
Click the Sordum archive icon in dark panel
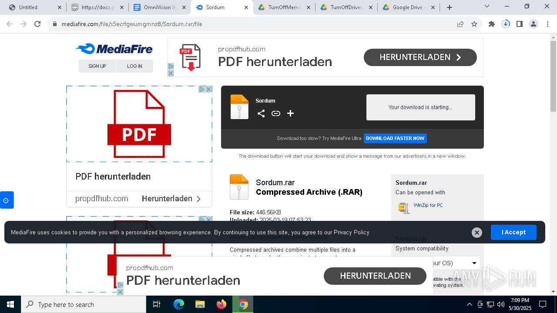click(x=239, y=107)
